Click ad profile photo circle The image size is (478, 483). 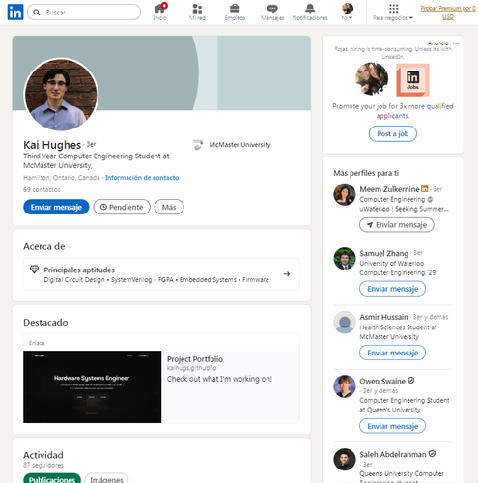(x=372, y=78)
